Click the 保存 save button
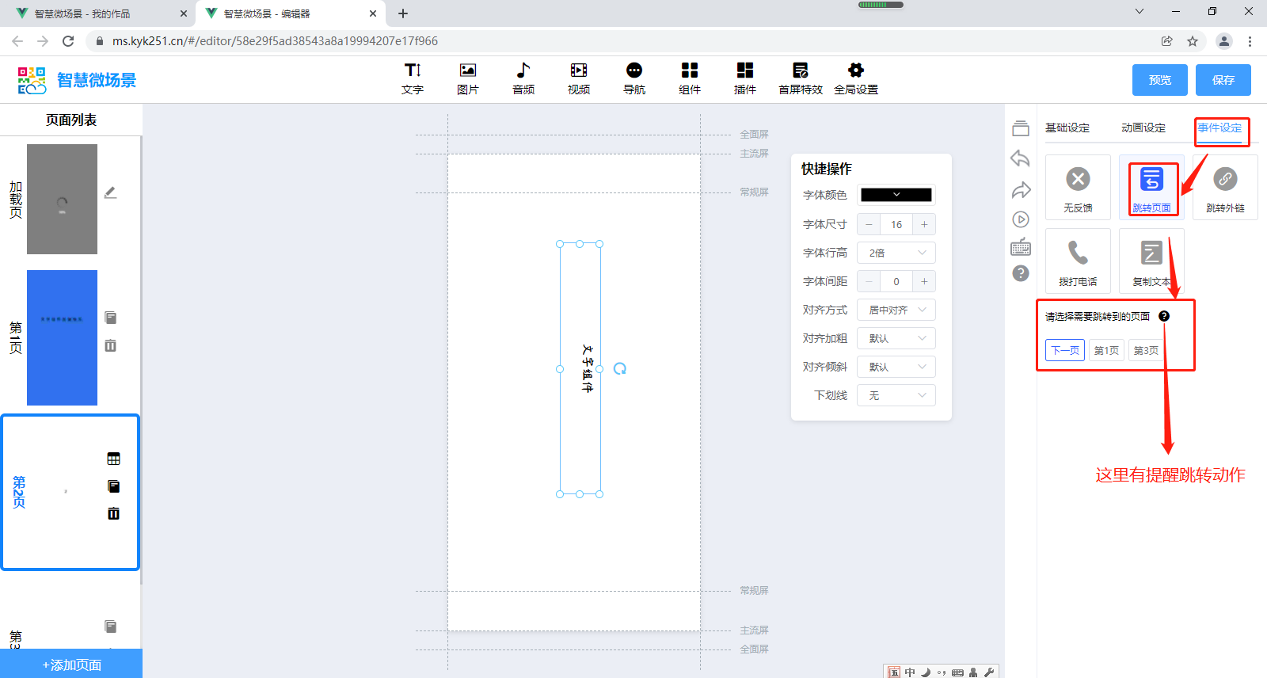This screenshot has height=678, width=1267. click(x=1223, y=80)
